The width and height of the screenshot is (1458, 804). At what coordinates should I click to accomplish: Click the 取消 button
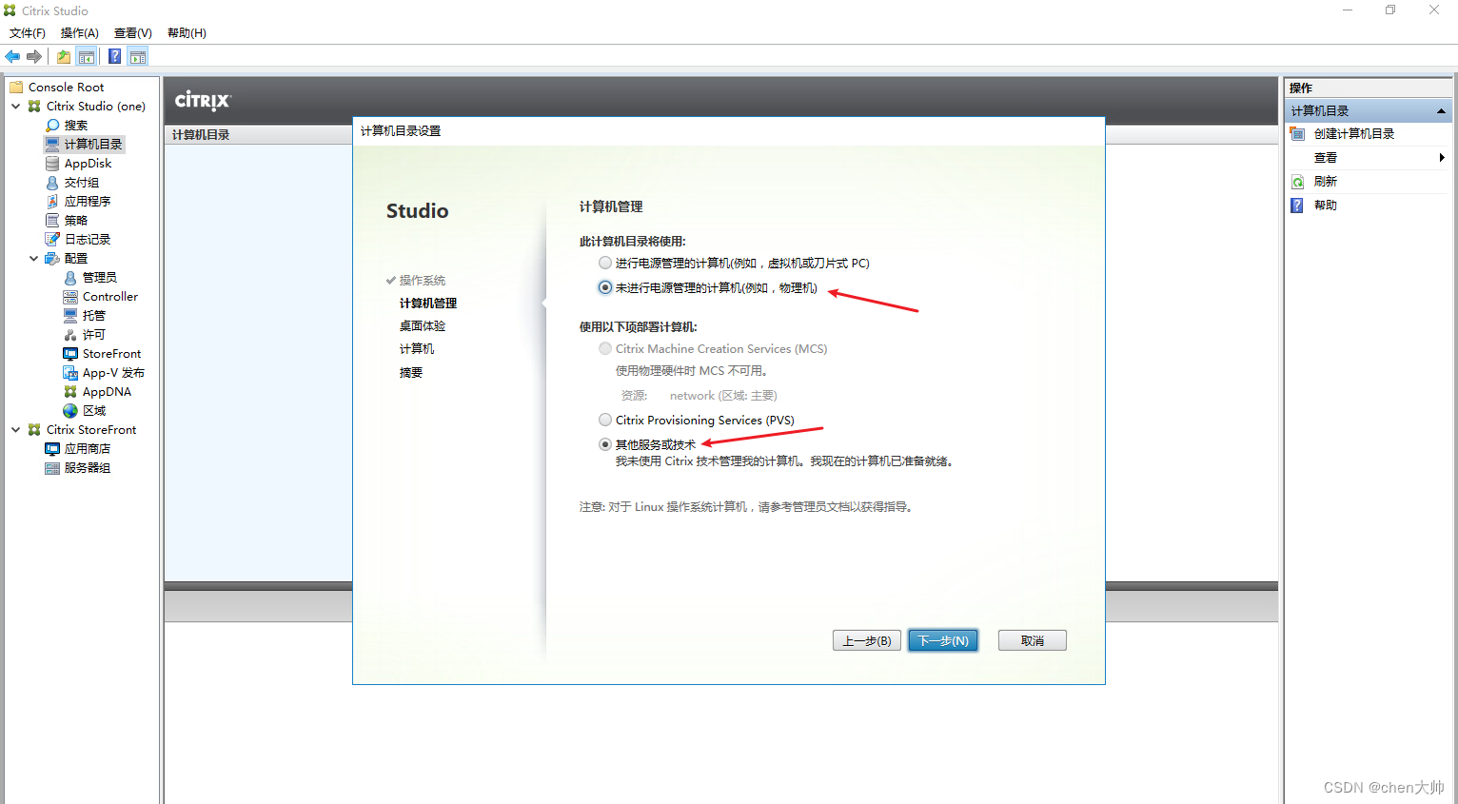1033,640
